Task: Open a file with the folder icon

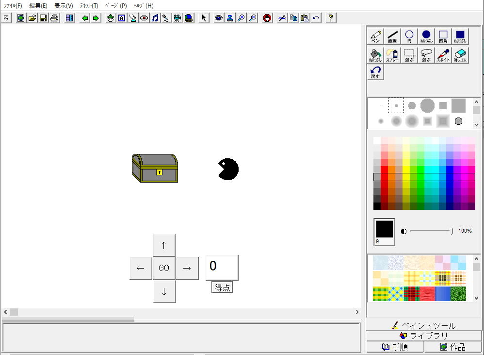Action: coord(32,18)
